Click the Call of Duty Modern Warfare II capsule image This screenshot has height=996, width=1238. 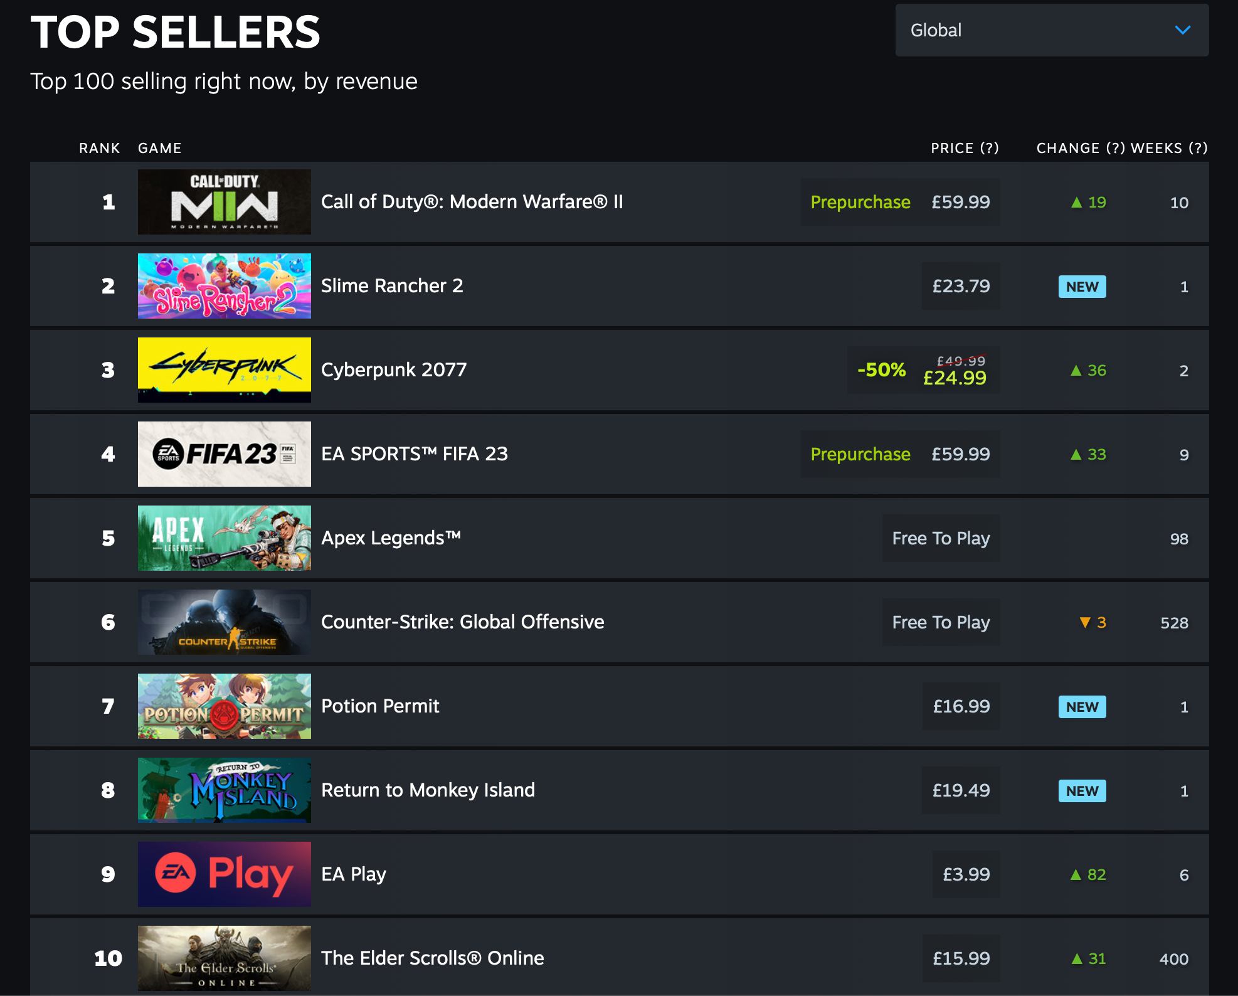tap(224, 202)
